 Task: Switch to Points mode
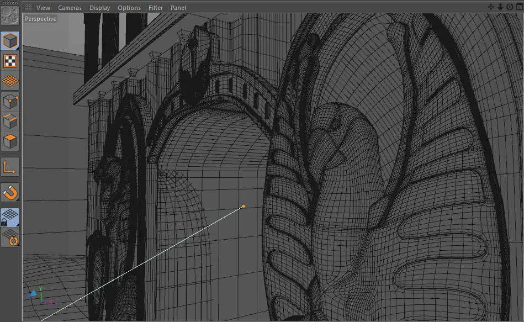click(10, 101)
